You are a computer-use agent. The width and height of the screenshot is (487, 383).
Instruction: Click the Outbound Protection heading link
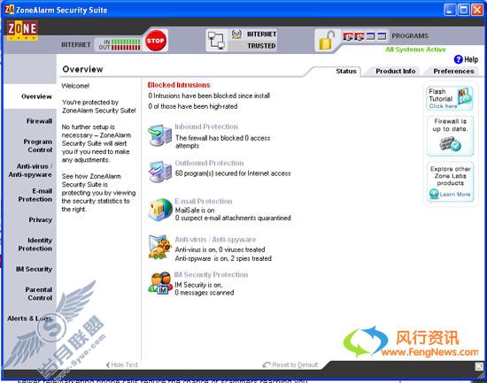click(209, 163)
